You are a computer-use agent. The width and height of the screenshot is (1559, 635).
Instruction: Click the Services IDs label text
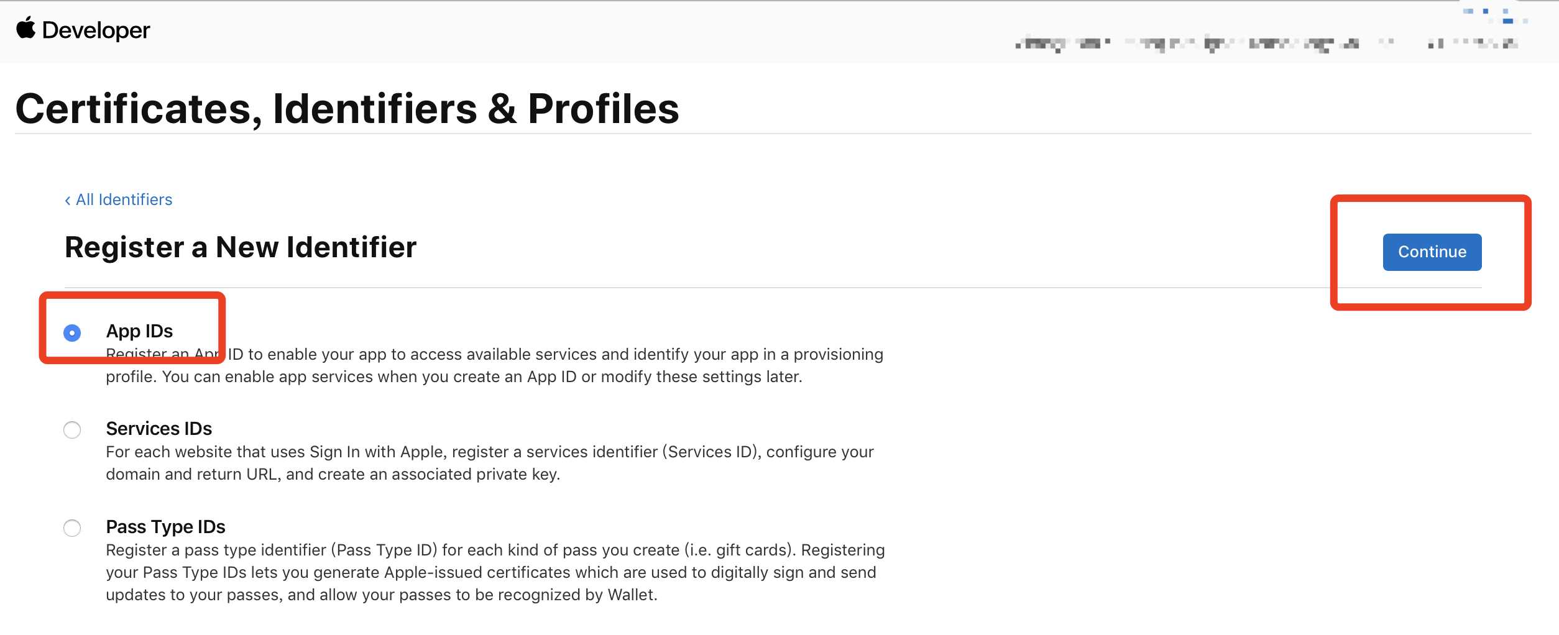coord(159,429)
